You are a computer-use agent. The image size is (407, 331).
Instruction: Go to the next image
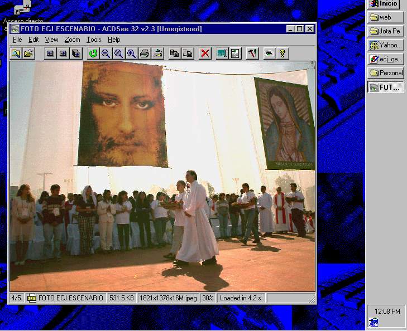click(63, 53)
